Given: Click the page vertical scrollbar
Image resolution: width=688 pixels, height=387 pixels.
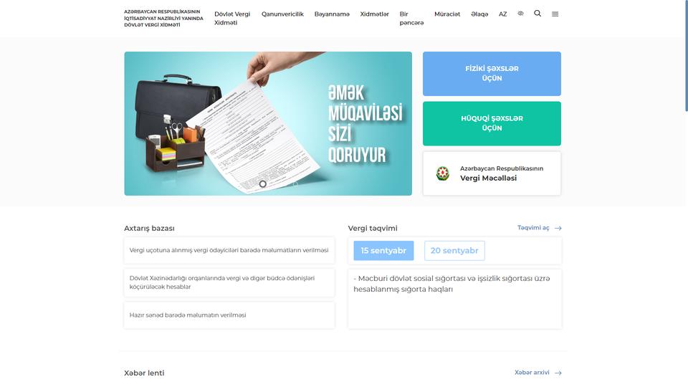Looking at the screenshot, I should [x=687, y=56].
